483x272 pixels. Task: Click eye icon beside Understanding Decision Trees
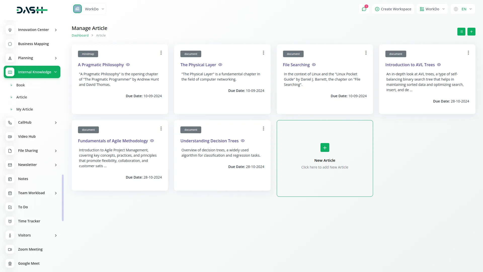243,141
